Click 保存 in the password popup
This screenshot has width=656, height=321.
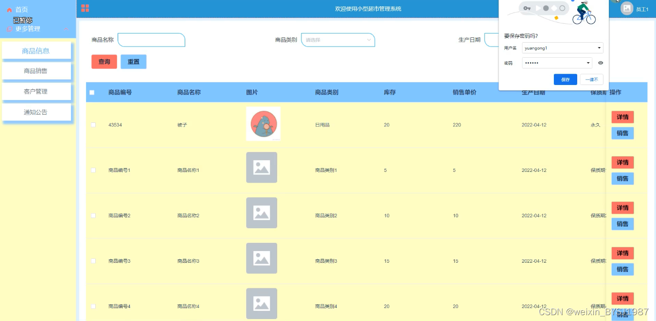point(566,80)
